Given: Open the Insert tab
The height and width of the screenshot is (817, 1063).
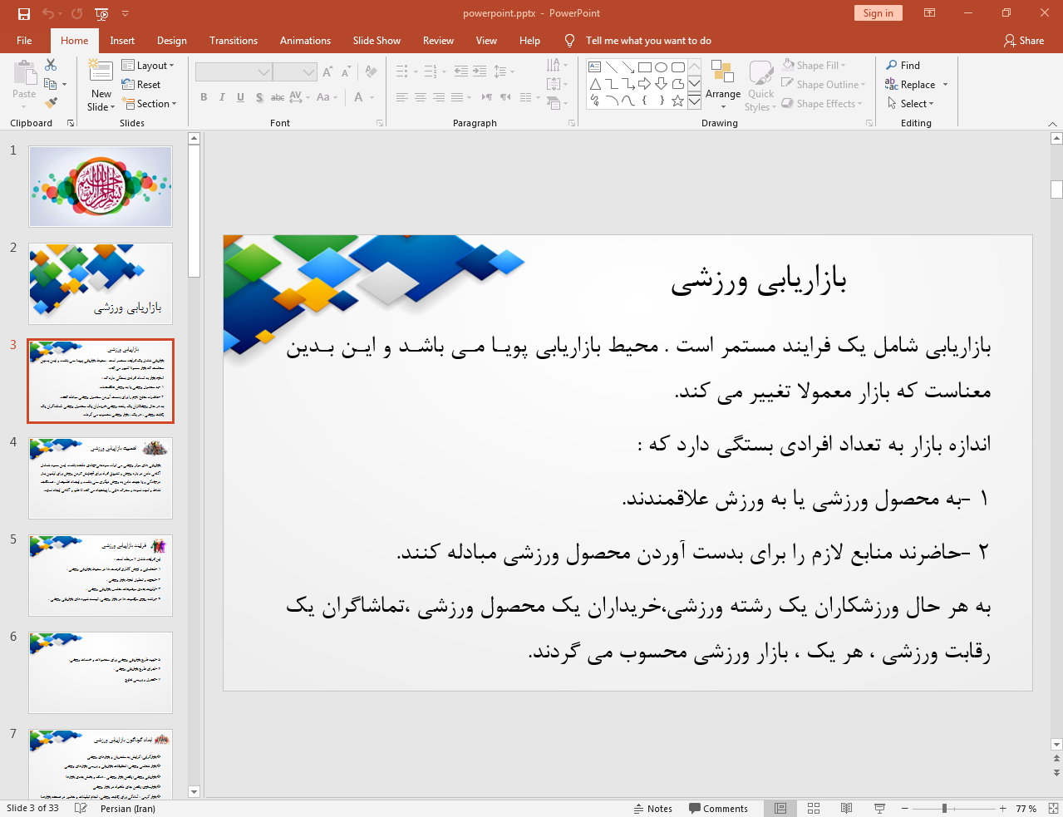Looking at the screenshot, I should click(122, 41).
